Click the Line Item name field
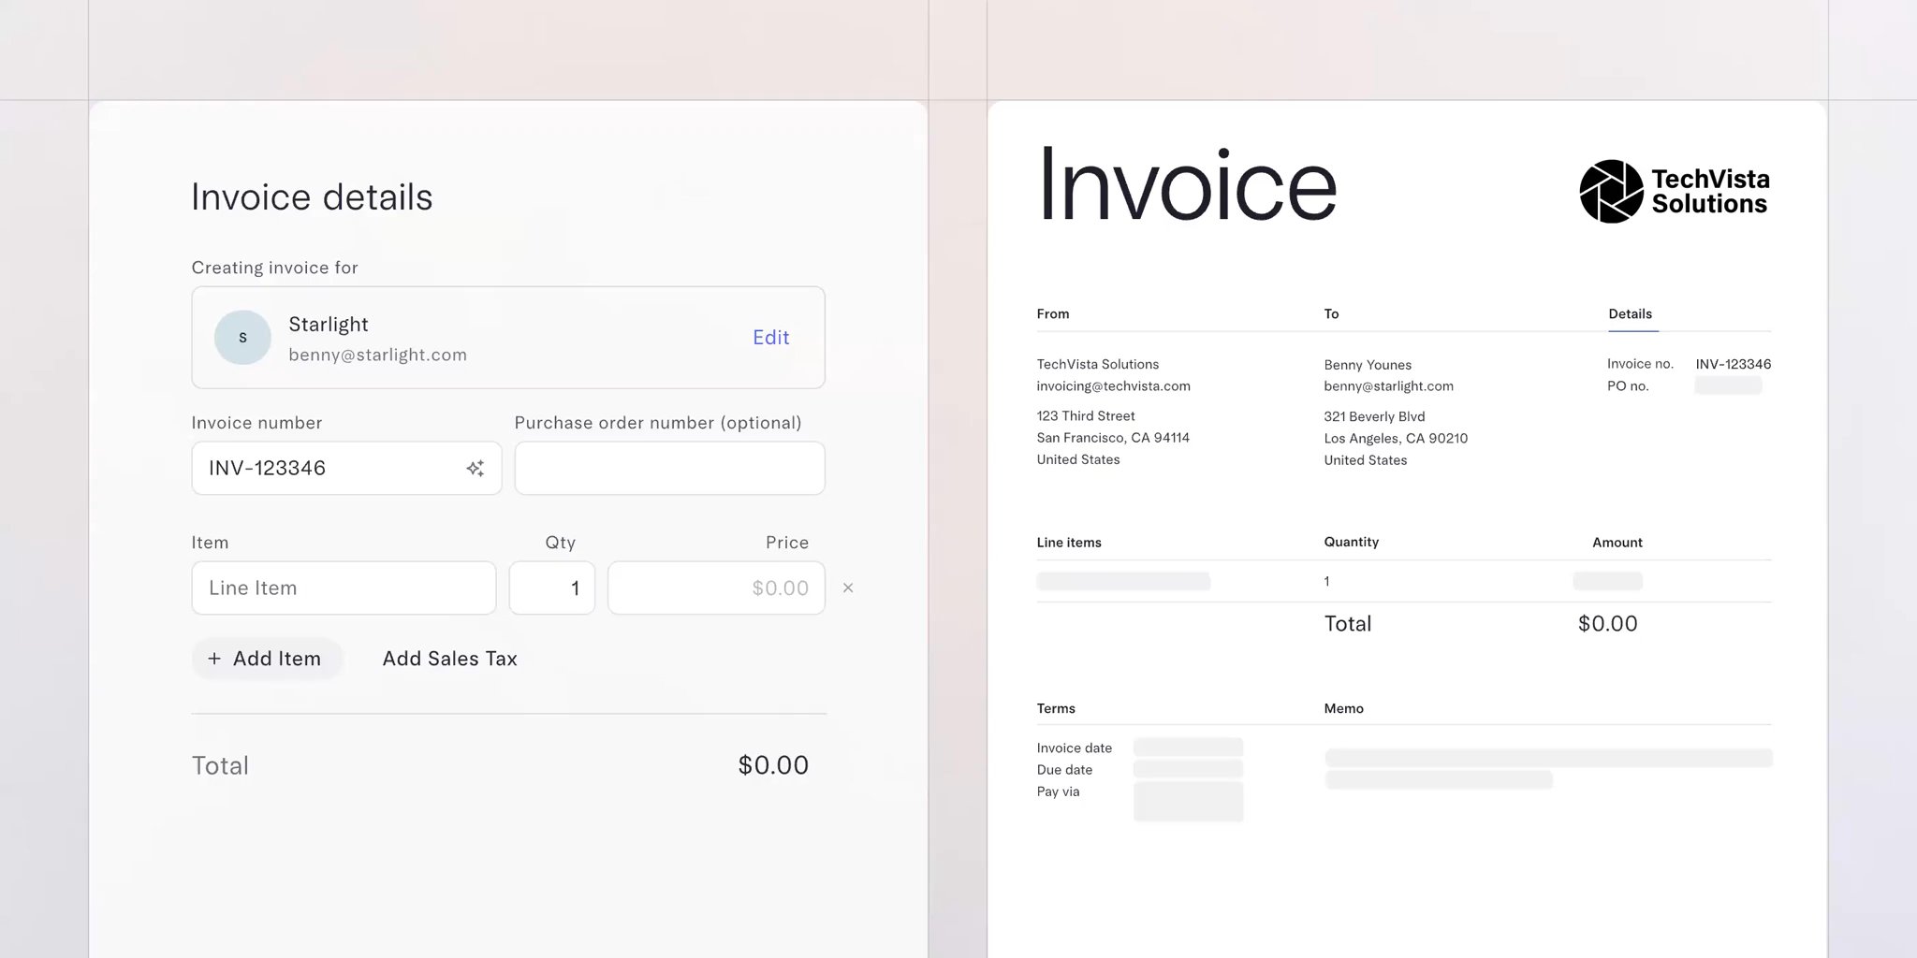Image resolution: width=1917 pixels, height=958 pixels. (344, 588)
